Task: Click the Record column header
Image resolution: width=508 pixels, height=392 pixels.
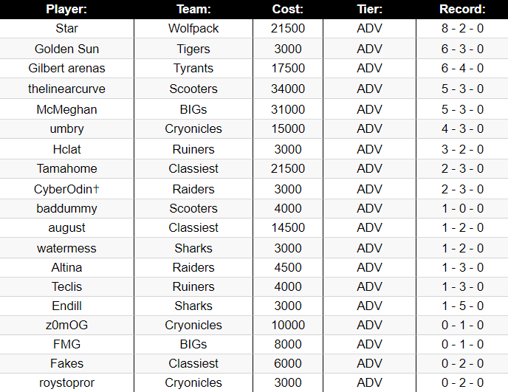Action: (x=462, y=9)
